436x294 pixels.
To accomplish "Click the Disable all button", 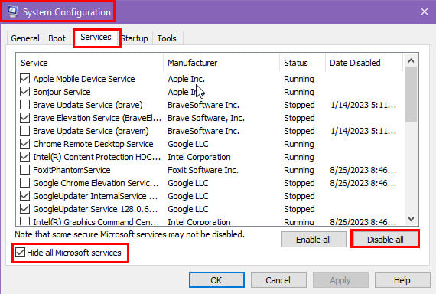I will tap(385, 240).
